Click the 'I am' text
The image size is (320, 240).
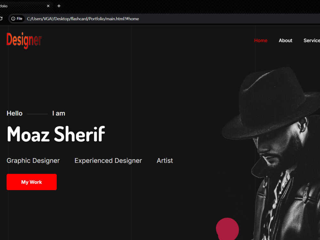(x=59, y=113)
